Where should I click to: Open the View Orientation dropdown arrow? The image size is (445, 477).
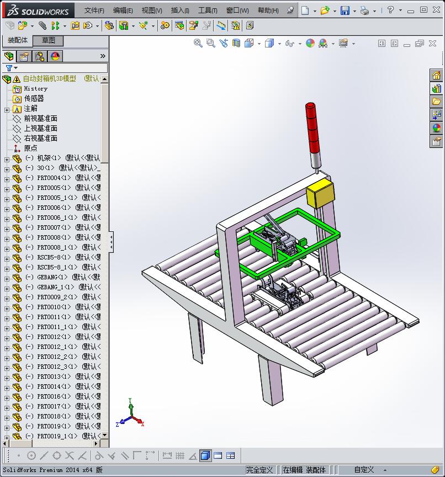259,44
